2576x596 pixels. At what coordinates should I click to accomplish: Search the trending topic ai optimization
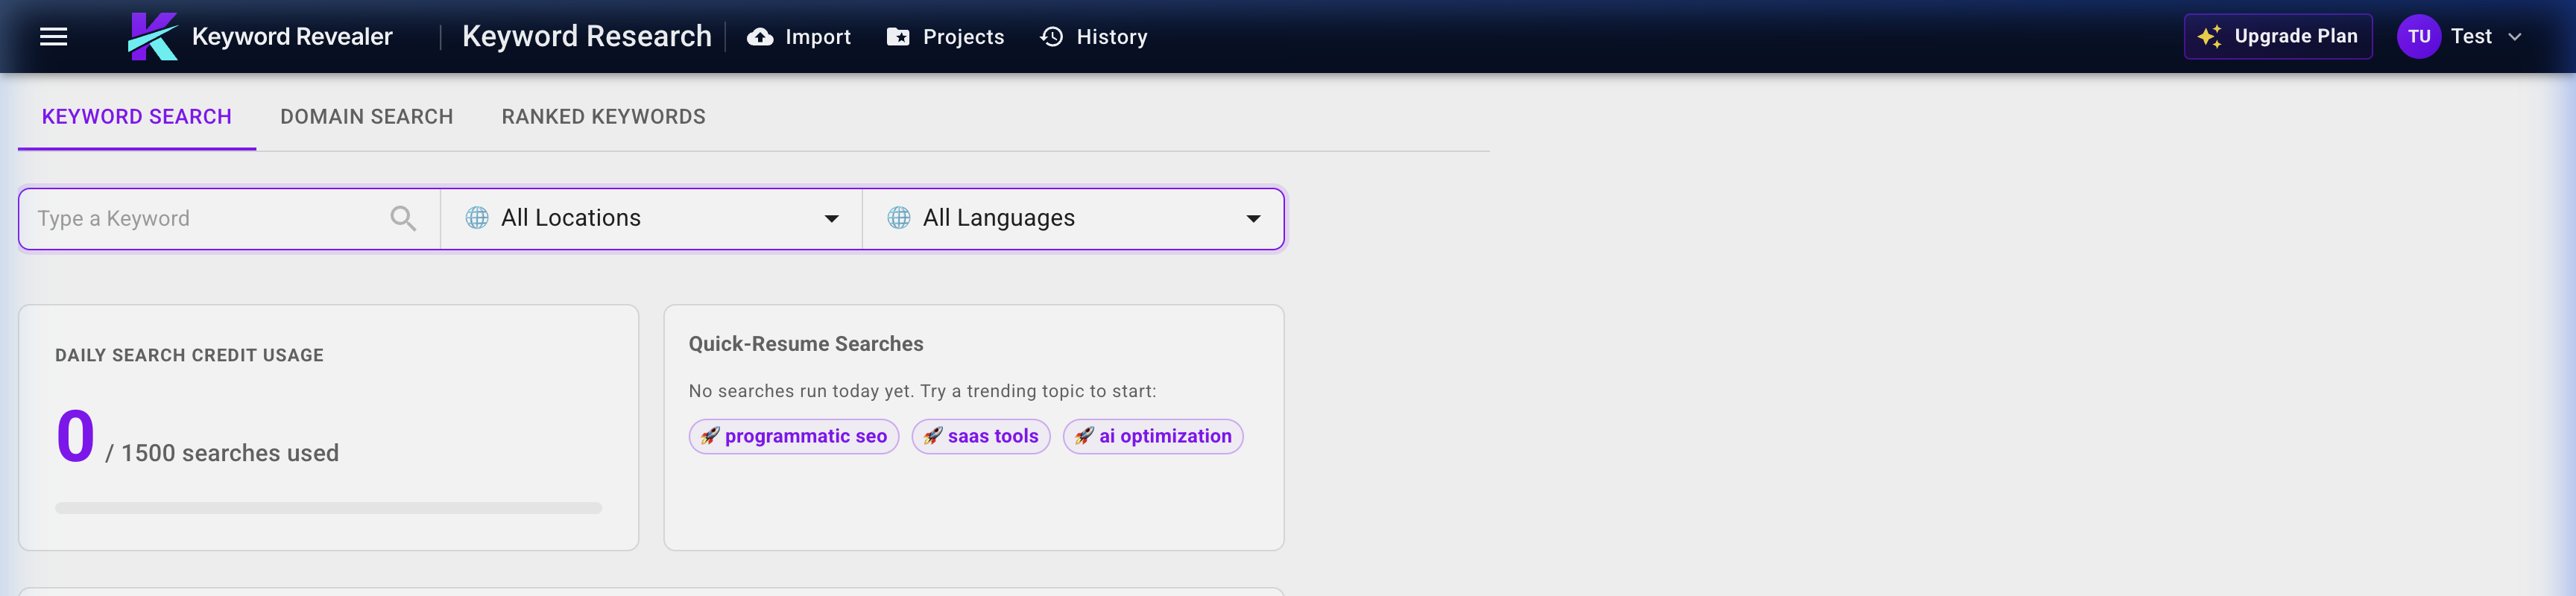(x=1153, y=436)
